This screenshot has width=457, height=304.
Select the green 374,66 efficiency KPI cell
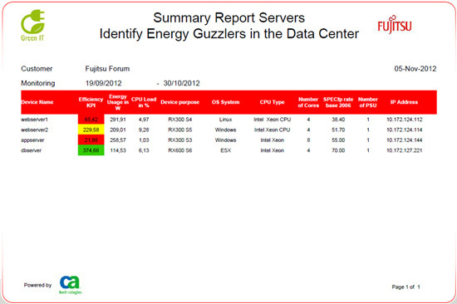(91, 150)
